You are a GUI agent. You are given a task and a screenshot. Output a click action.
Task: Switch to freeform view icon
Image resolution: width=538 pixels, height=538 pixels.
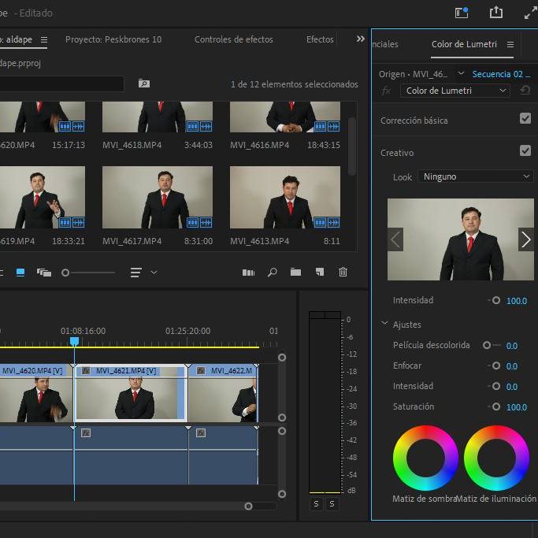coord(43,273)
